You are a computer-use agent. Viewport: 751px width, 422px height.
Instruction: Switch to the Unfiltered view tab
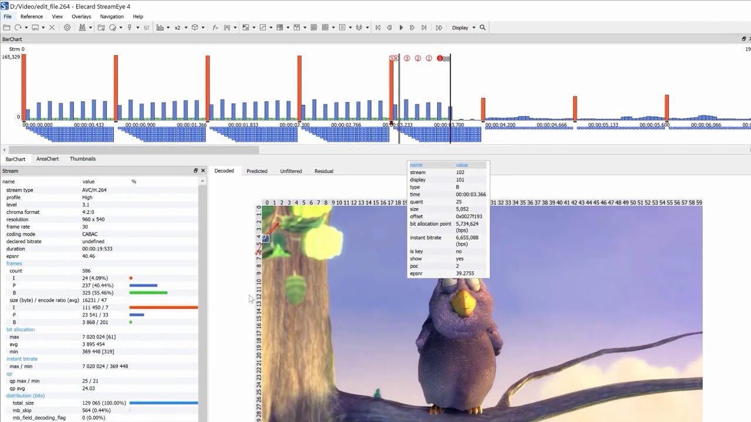click(x=291, y=171)
